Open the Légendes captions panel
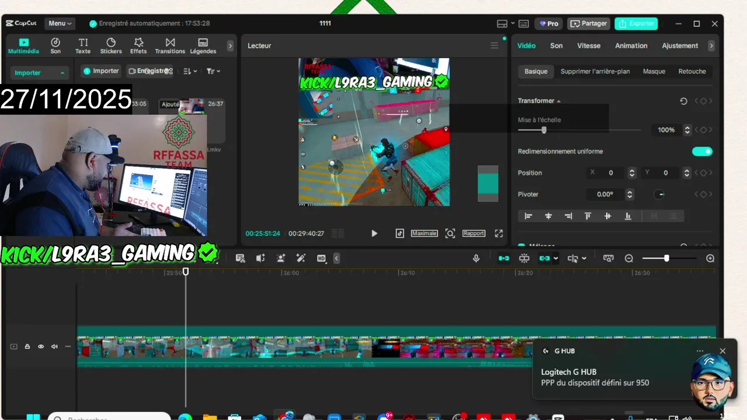The width and height of the screenshot is (747, 420). coord(203,46)
